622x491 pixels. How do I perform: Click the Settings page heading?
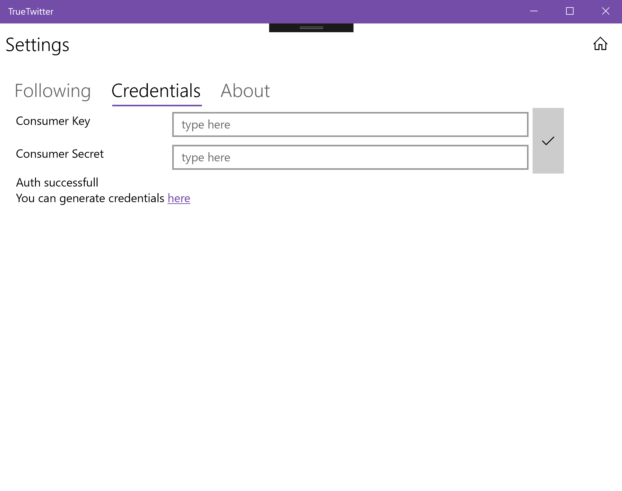(x=38, y=45)
